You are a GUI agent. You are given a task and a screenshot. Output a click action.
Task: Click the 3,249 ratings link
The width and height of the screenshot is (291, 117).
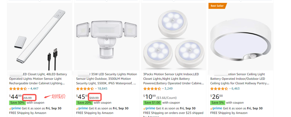click(x=168, y=88)
